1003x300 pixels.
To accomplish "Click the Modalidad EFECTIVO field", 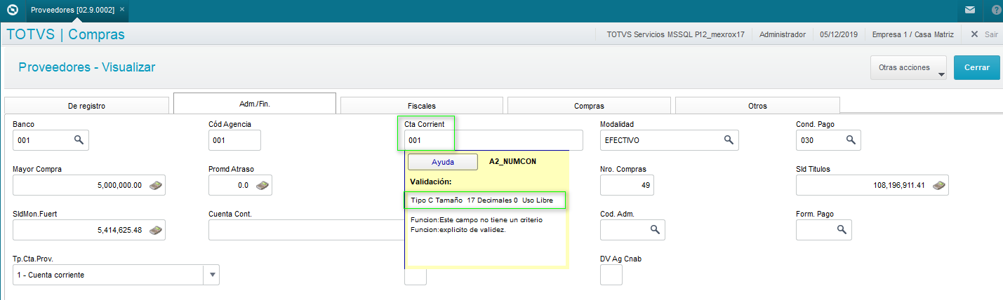I will [670, 140].
